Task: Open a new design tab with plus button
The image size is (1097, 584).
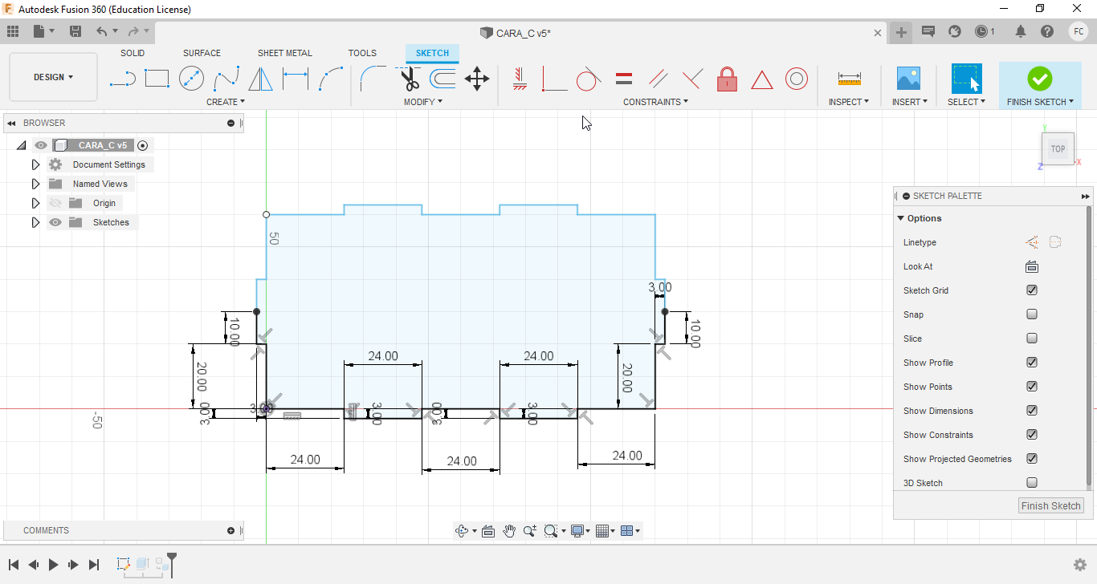Action: (902, 32)
